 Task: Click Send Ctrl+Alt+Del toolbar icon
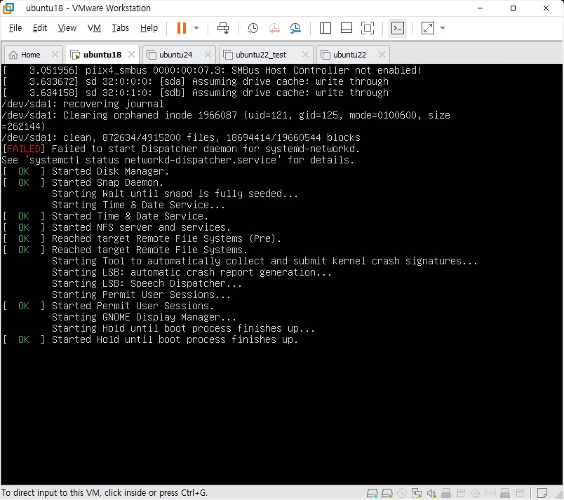(x=223, y=28)
